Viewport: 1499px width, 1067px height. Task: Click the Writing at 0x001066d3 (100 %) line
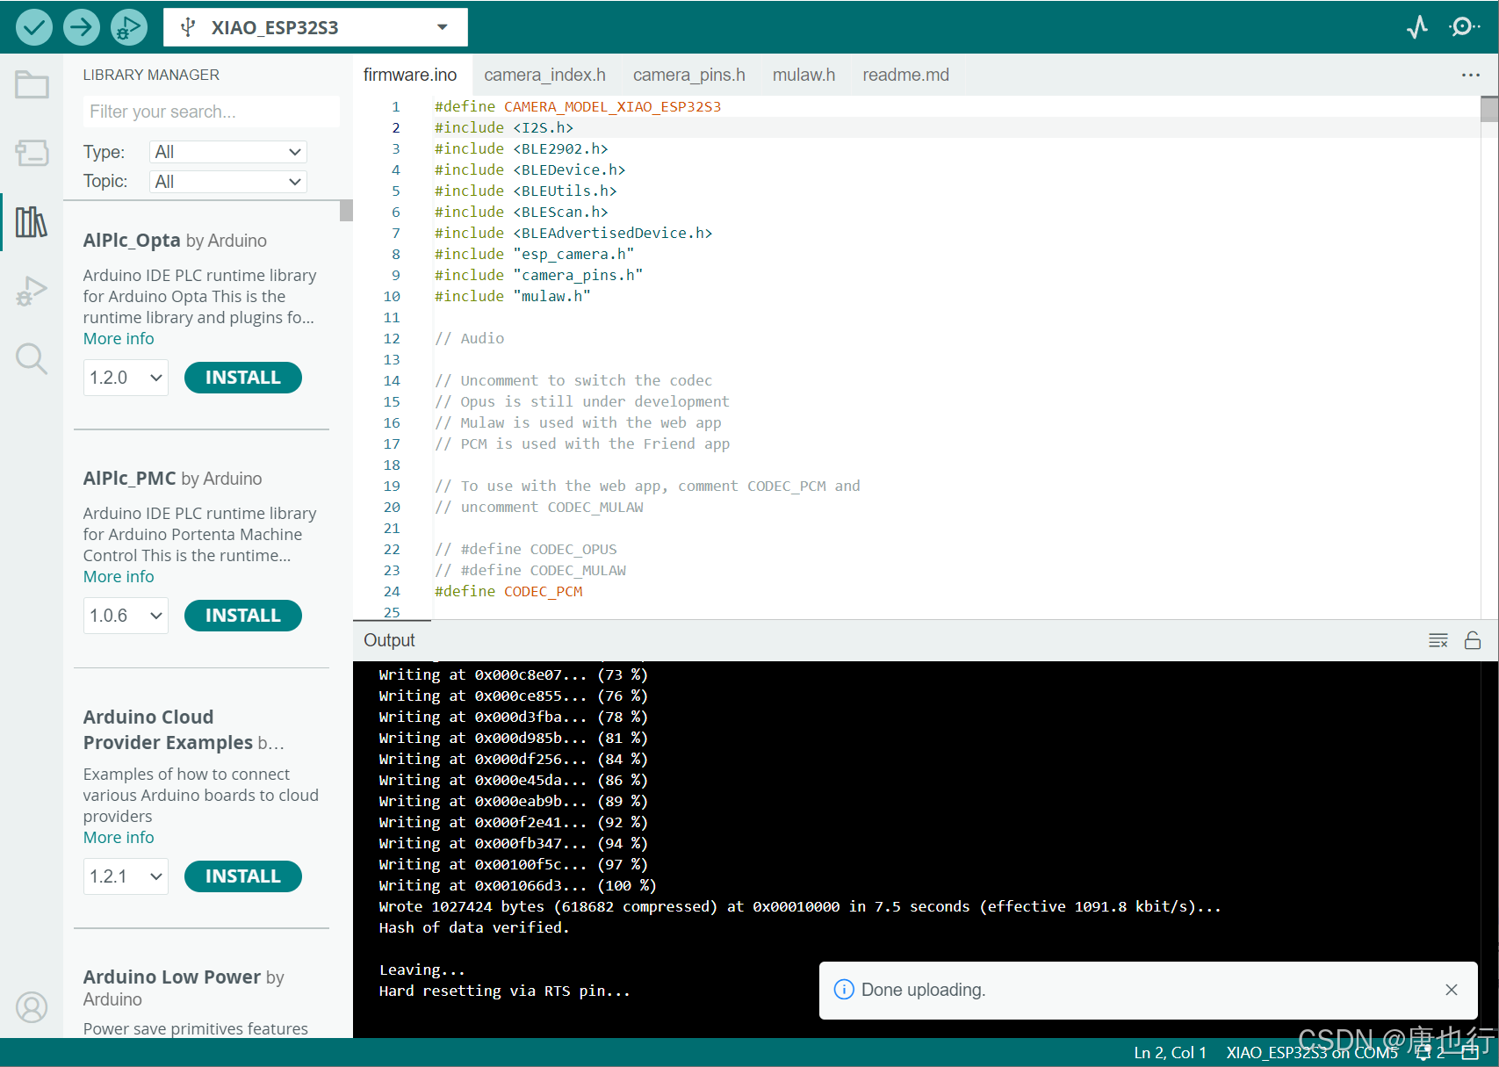(x=517, y=885)
